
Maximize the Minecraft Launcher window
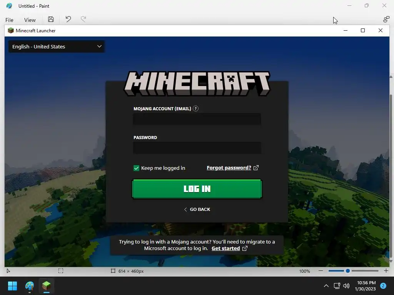pyautogui.click(x=362, y=30)
